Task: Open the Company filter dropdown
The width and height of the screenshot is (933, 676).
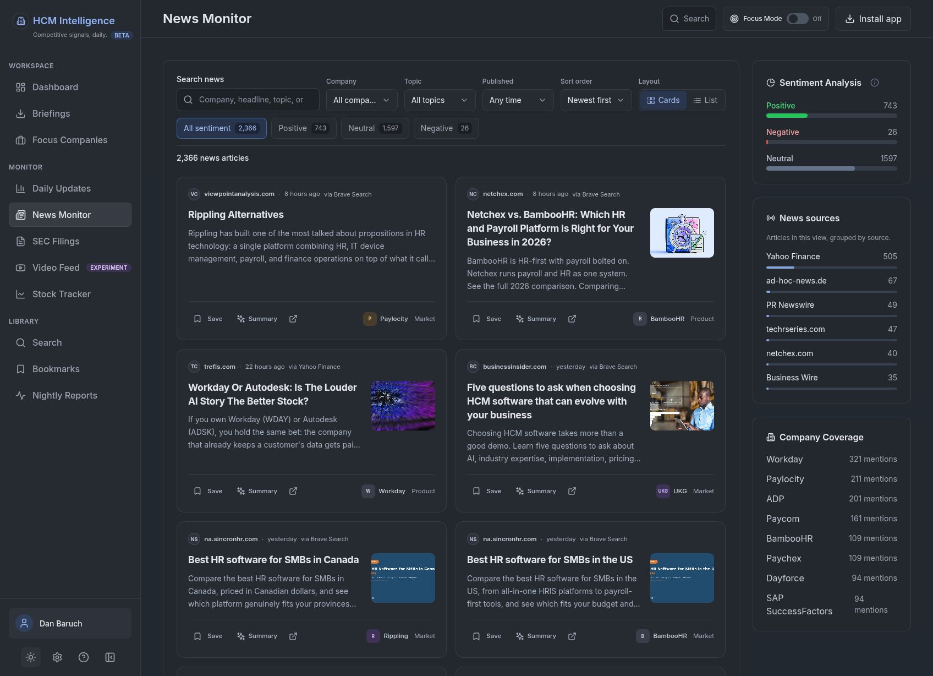Action: tap(362, 100)
